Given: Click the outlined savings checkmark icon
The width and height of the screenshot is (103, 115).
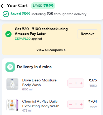Looking at the screenshot, I should (6, 14).
